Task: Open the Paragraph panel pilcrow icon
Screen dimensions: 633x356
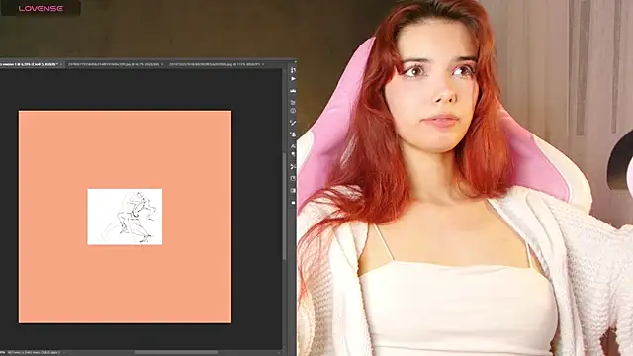Action: 293,154
